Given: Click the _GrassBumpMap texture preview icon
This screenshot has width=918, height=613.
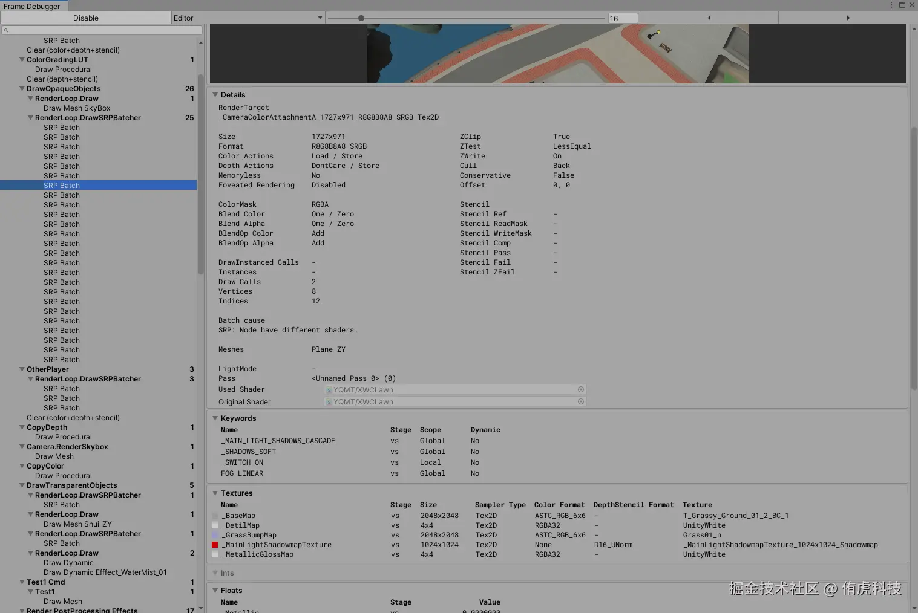Looking at the screenshot, I should click(x=215, y=535).
